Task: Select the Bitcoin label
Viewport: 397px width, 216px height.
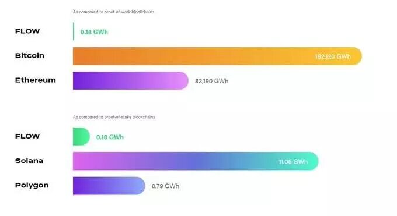Action: point(30,55)
